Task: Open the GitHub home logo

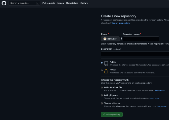Action: point(4,3)
